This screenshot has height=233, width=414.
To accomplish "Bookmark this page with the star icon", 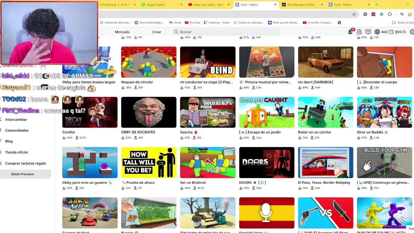I will pos(354,14).
